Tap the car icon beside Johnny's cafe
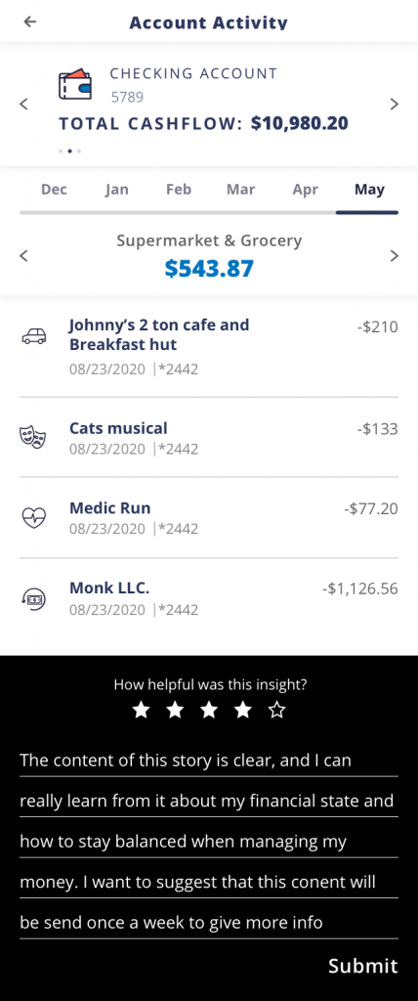This screenshot has width=418, height=1001. coord(34,336)
